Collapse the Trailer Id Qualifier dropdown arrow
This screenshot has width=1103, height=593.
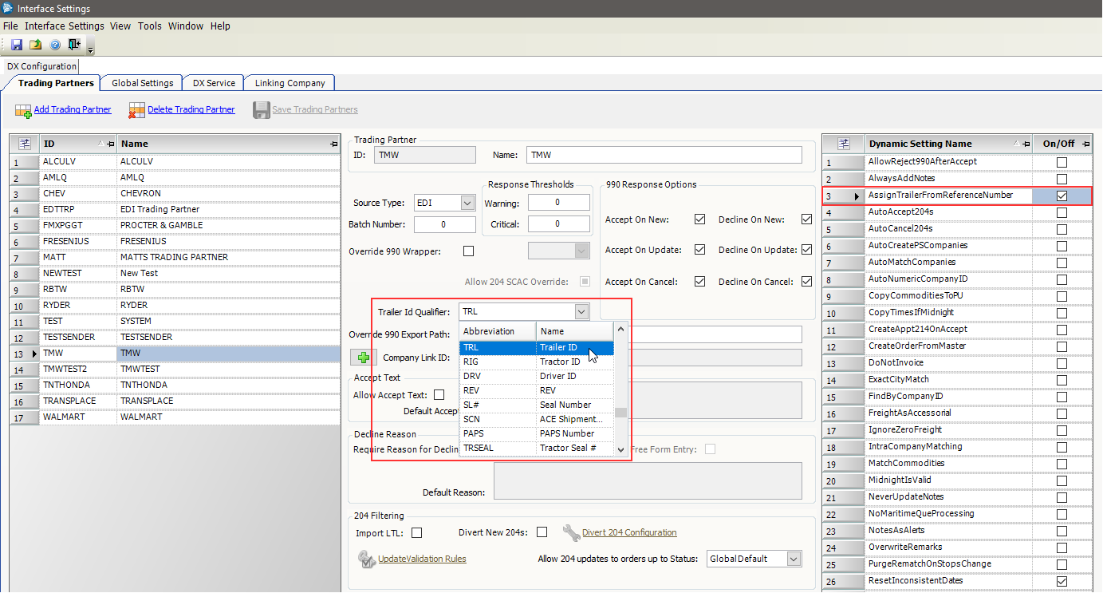[x=581, y=312]
